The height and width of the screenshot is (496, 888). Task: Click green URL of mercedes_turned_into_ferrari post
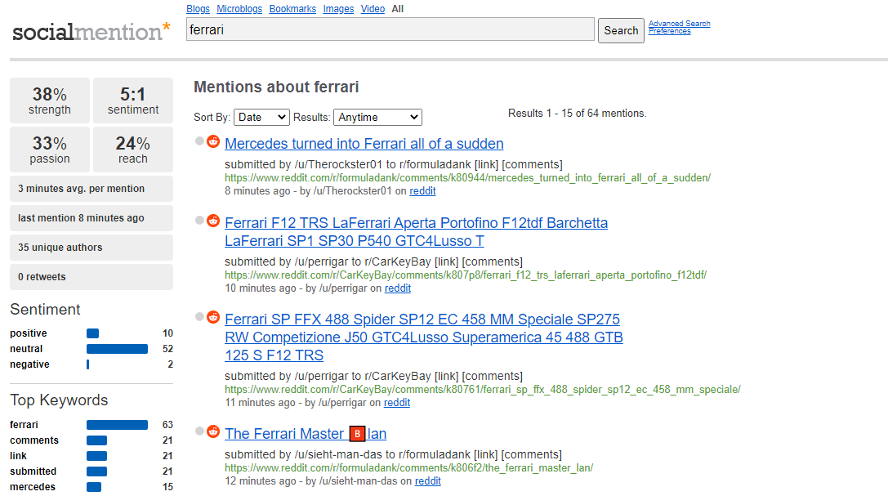click(468, 178)
